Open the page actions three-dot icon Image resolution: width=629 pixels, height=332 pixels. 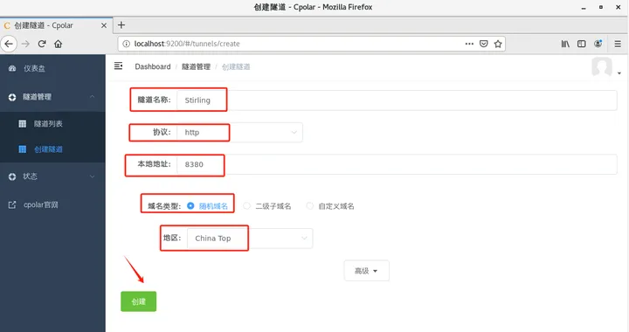(x=469, y=44)
